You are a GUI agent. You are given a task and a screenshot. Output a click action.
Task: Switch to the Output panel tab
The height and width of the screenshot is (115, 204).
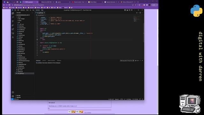point(44,60)
